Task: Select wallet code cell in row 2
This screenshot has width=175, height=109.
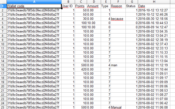Action: (34, 10)
